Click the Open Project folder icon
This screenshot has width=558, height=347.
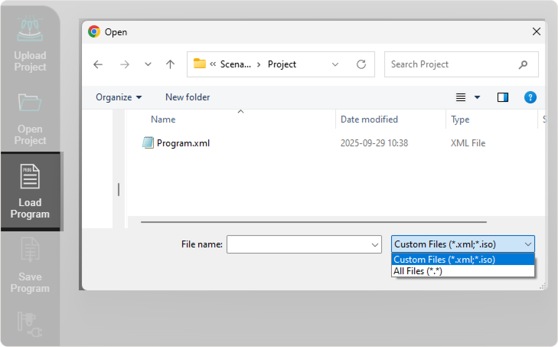click(x=30, y=103)
